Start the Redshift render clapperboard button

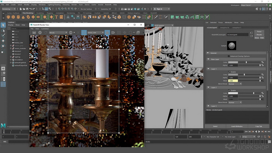click(34, 33)
